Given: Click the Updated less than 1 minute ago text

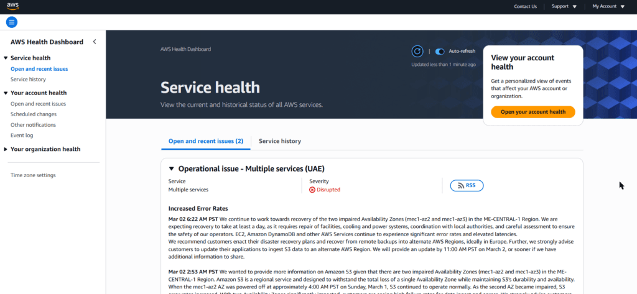Looking at the screenshot, I should pyautogui.click(x=444, y=64).
